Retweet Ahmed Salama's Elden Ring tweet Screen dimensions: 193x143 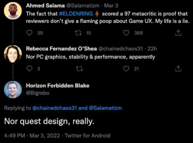(78, 33)
